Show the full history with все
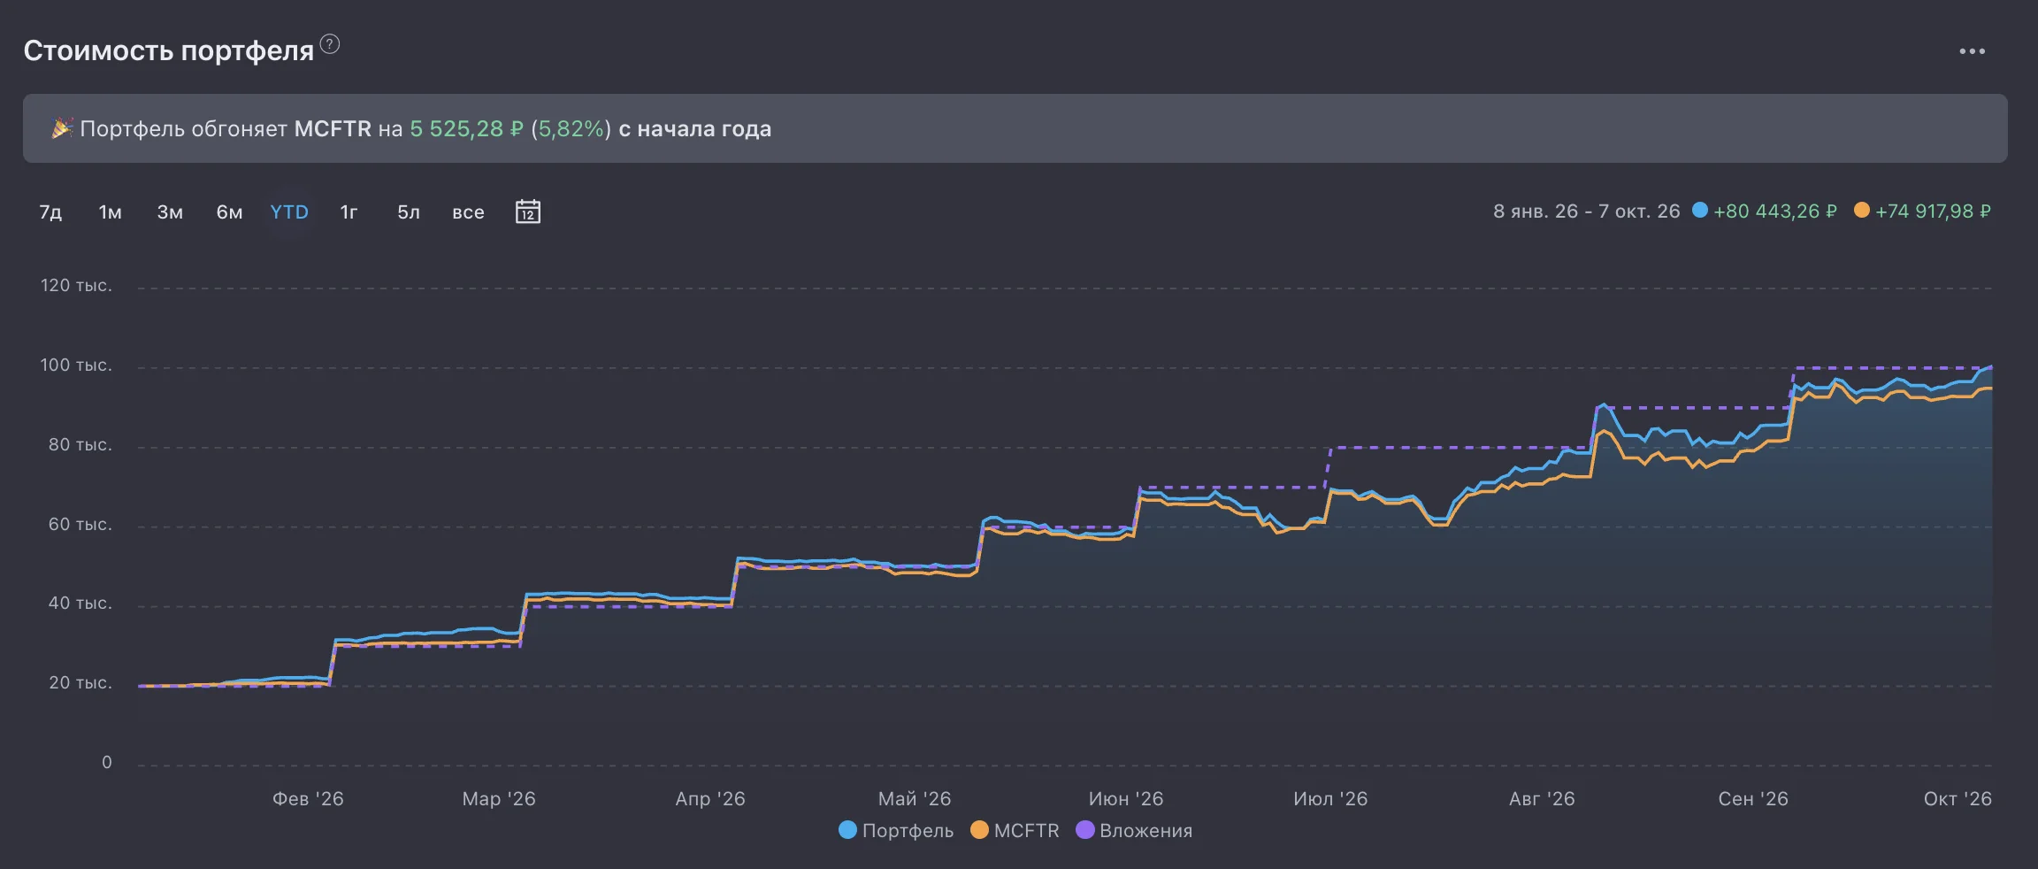2038x869 pixels. tap(468, 212)
